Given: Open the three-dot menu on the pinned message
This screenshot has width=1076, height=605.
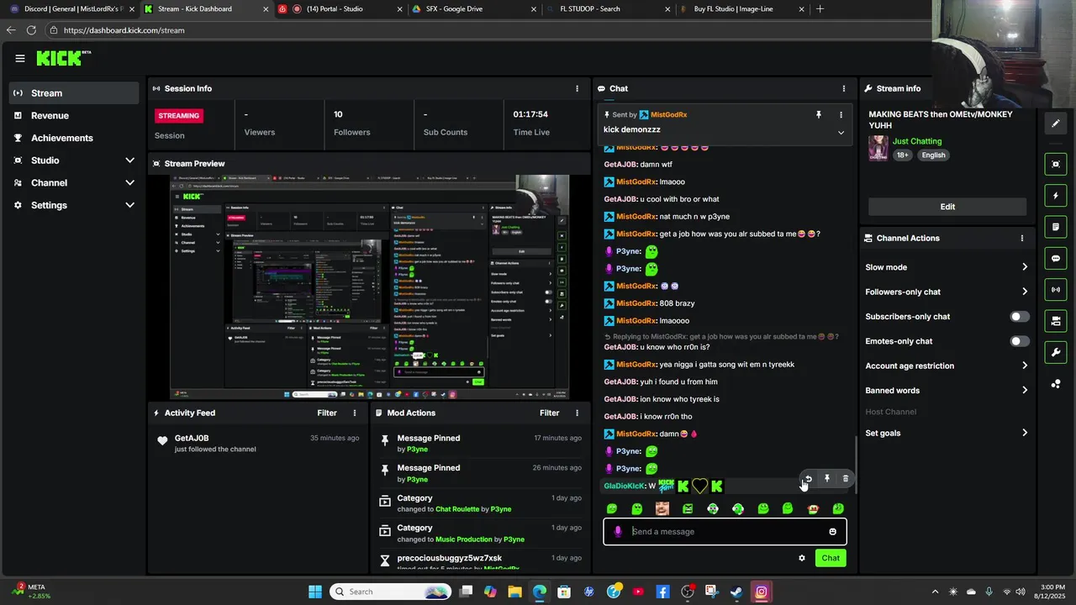Looking at the screenshot, I should tap(841, 114).
